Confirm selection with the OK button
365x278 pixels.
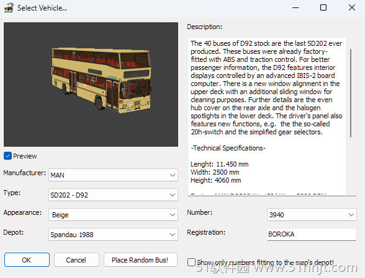(27, 259)
